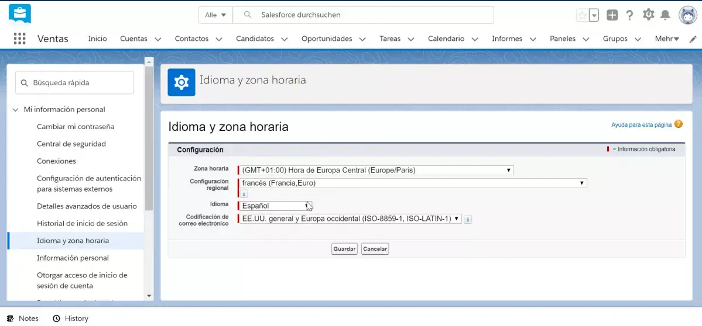This screenshot has width=702, height=326.
Task: Expand the Candidatos tab chevron
Action: coord(285,39)
